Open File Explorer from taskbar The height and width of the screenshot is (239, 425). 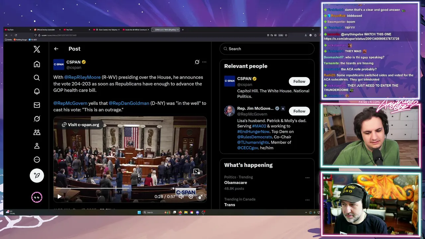[186, 212]
